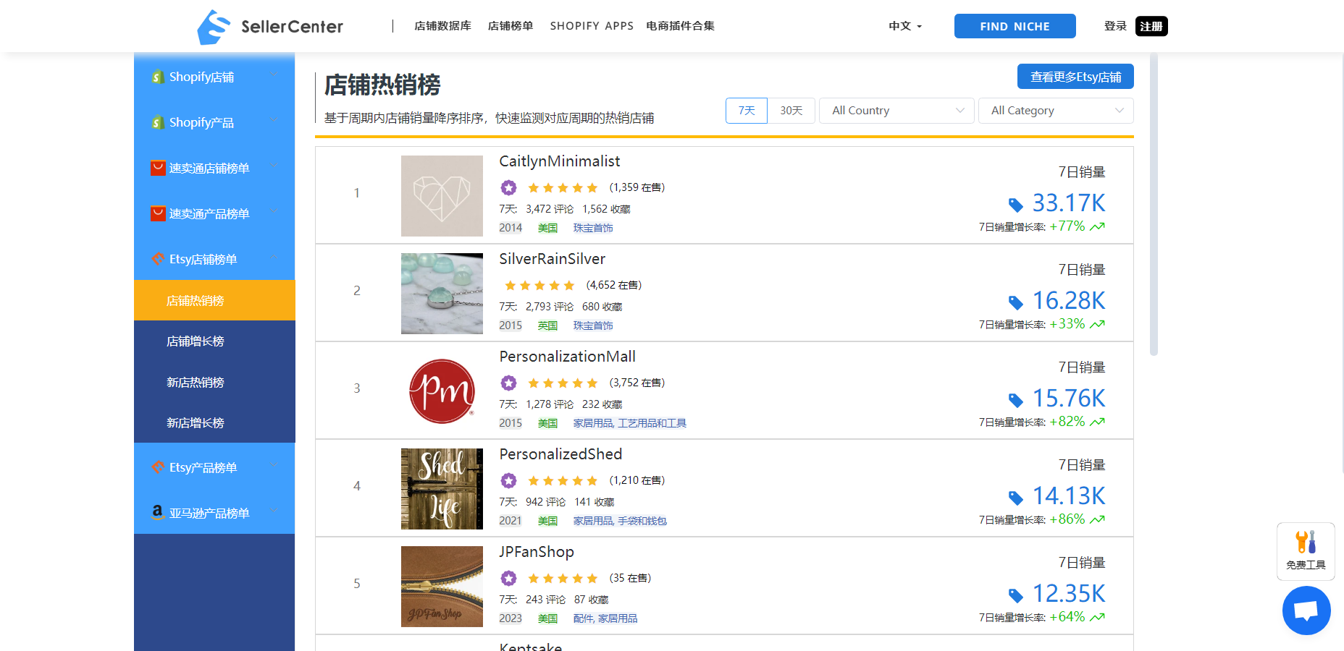Open the SilverRainSilver shop thumbnail
The image size is (1344, 651).
[442, 294]
